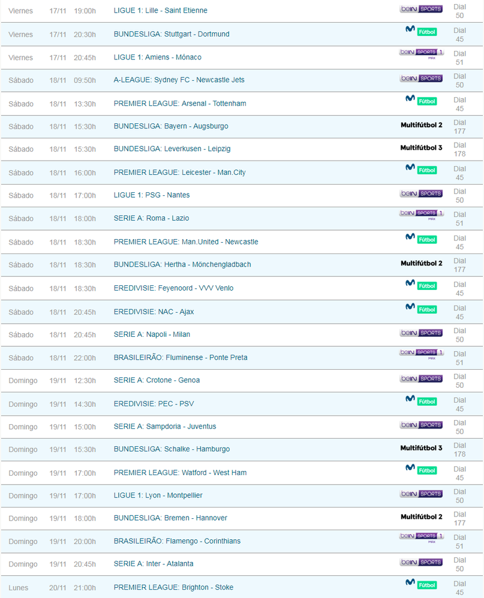Viewport: 484px width, 598px height.
Task: Click Multifútbol 2 logo for Hertha - Mönchengladbach
Action: click(422, 263)
